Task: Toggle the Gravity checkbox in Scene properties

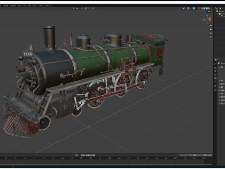Action: click(x=221, y=84)
